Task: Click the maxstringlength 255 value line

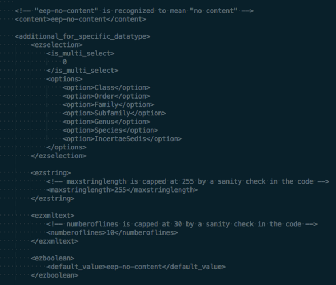Action: [x=122, y=190]
